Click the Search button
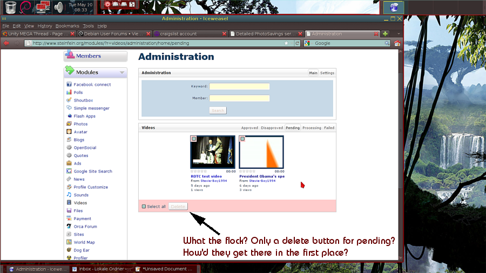Screen dimensions: 486x273 pos(218,111)
